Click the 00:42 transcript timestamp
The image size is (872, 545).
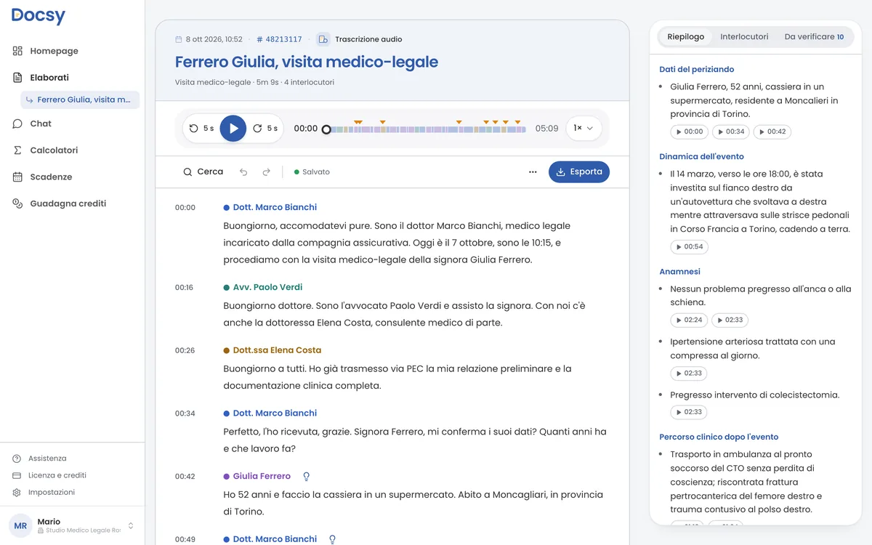click(185, 477)
